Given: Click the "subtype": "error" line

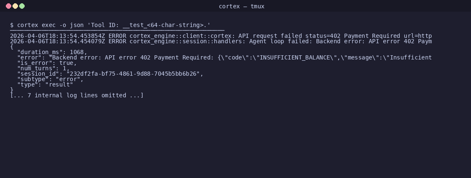Looking at the screenshot, I should 51,79.
